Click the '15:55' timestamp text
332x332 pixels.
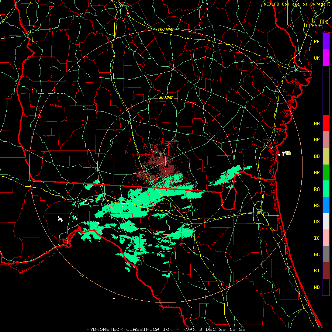click(x=237, y=329)
